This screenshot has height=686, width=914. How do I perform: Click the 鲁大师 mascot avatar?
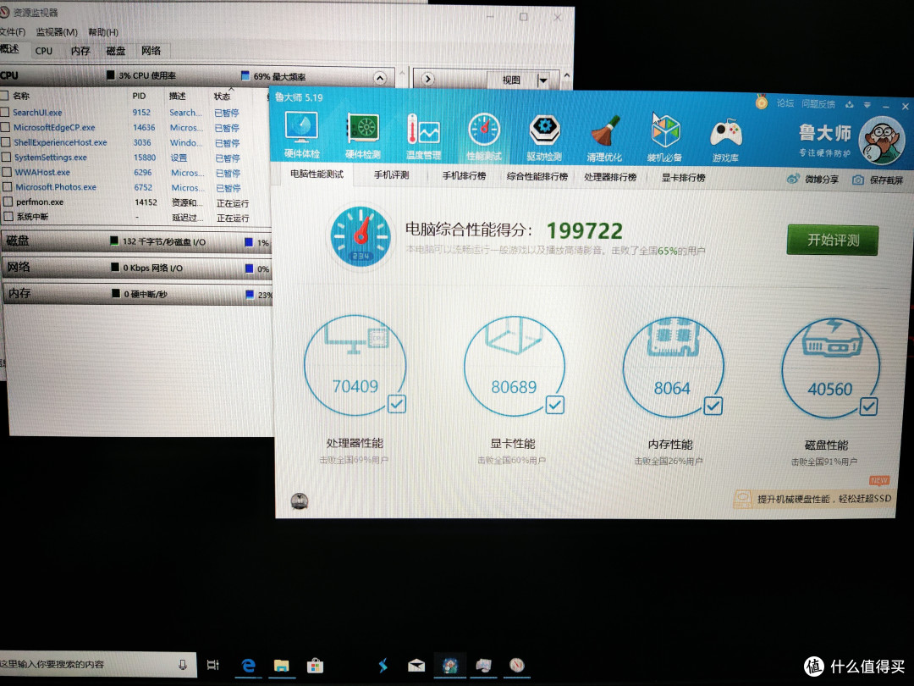click(x=883, y=141)
